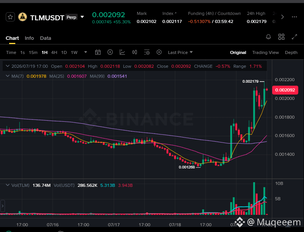Click the Vol(USDT) value 286.562K
This screenshot has width=304, height=232.
(x=88, y=185)
